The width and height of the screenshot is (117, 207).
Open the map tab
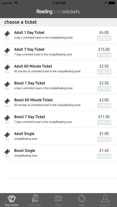(81, 200)
